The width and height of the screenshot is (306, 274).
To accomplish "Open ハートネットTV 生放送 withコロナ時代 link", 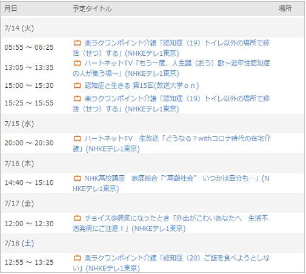I will [171, 144].
